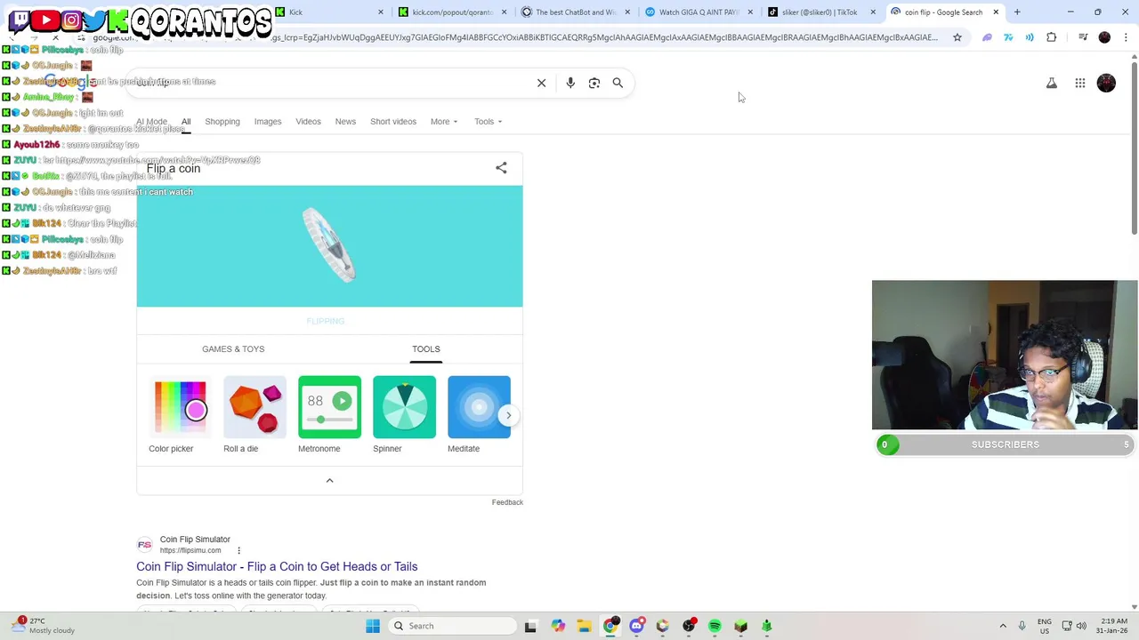Click the magnifier search submit icon
Viewport: 1139px width, 640px height.
point(618,83)
